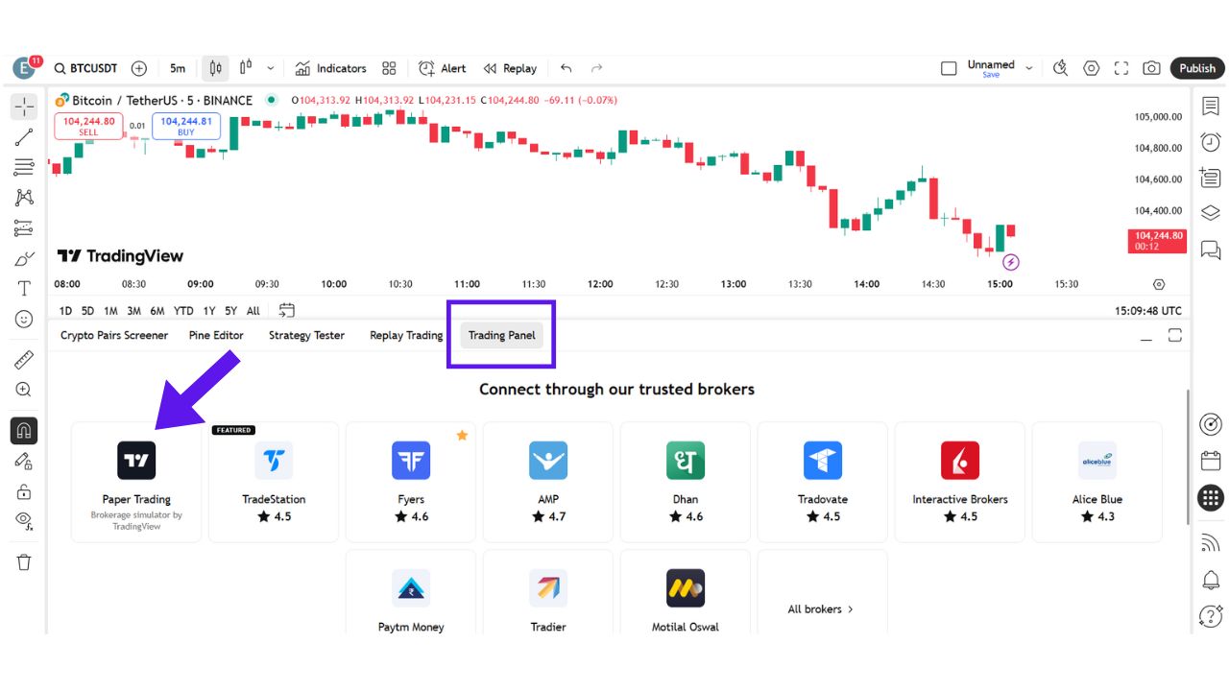Image resolution: width=1229 pixels, height=691 pixels.
Task: Select the YTD date range
Action: click(x=183, y=311)
